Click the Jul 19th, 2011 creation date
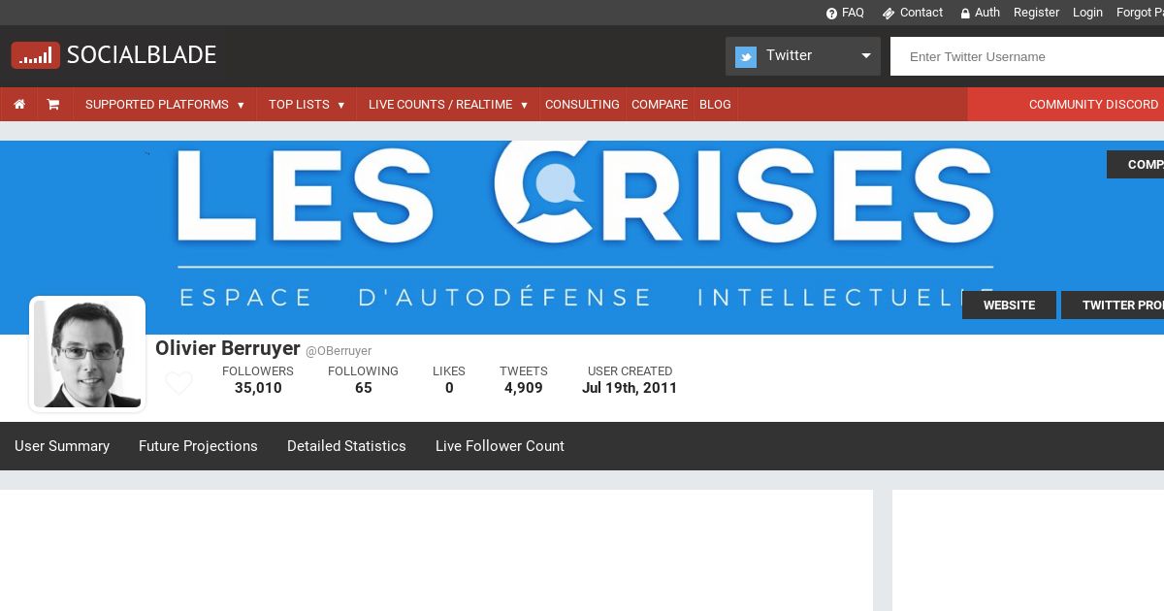Screen dimensions: 1164x611 [630, 388]
